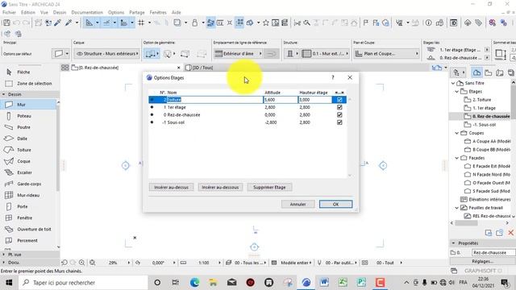
Task: Click the Réglages button in Propriétés
Action: (482, 261)
